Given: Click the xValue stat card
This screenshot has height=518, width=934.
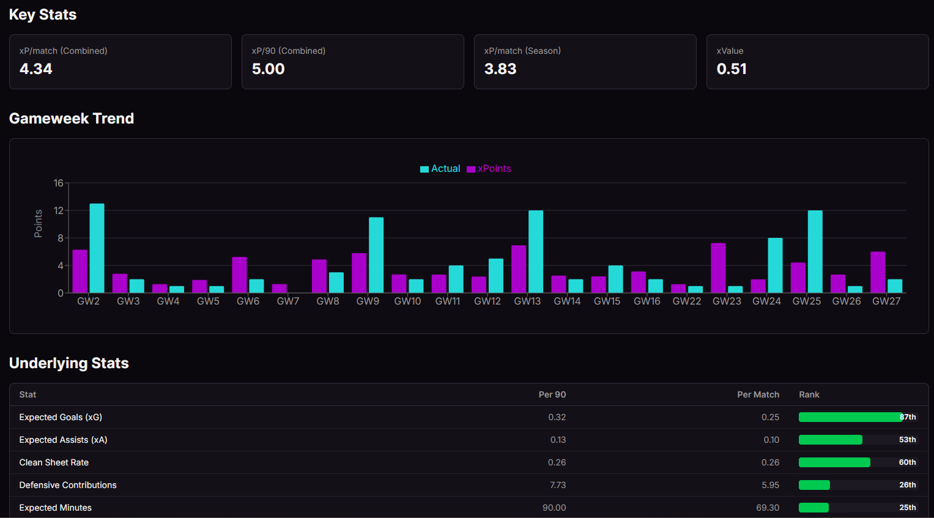Looking at the screenshot, I should 817,62.
